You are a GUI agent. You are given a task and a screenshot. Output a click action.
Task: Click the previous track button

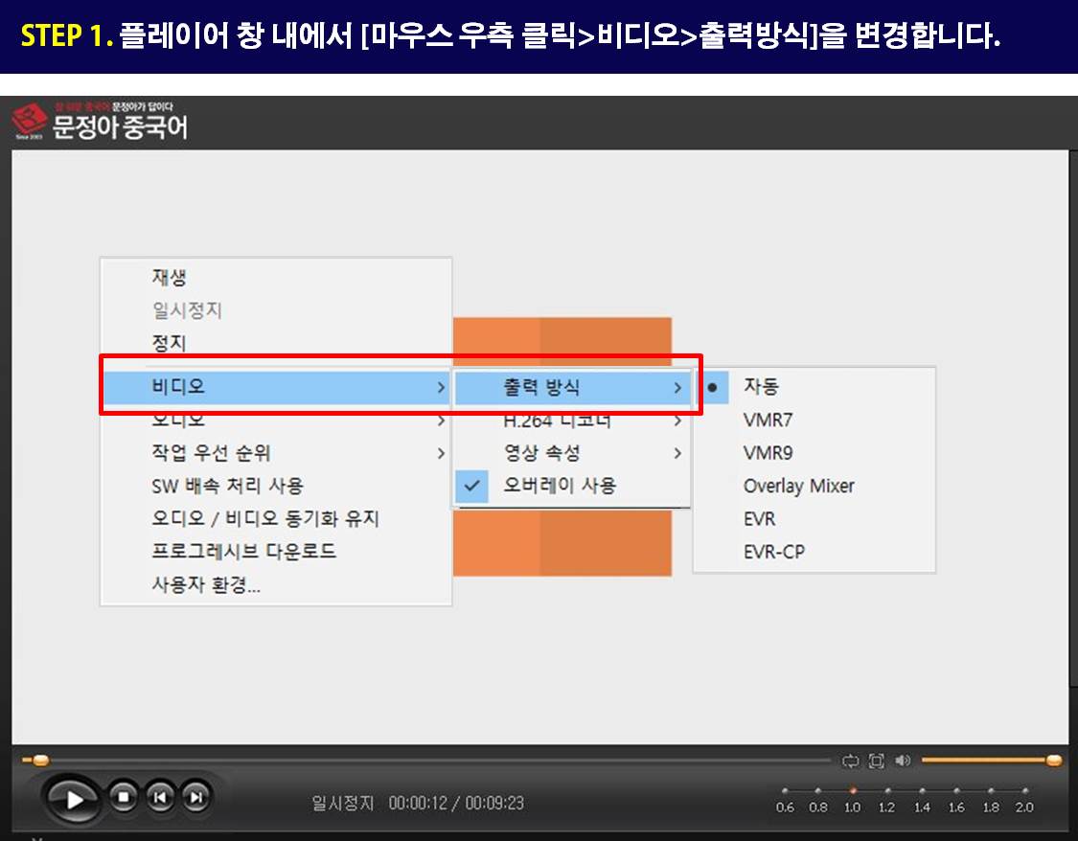(159, 796)
